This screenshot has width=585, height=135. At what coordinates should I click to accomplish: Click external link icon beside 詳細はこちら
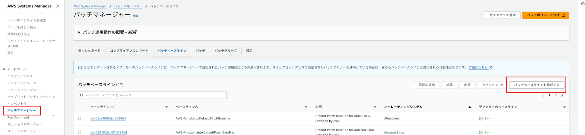pyautogui.click(x=491, y=67)
